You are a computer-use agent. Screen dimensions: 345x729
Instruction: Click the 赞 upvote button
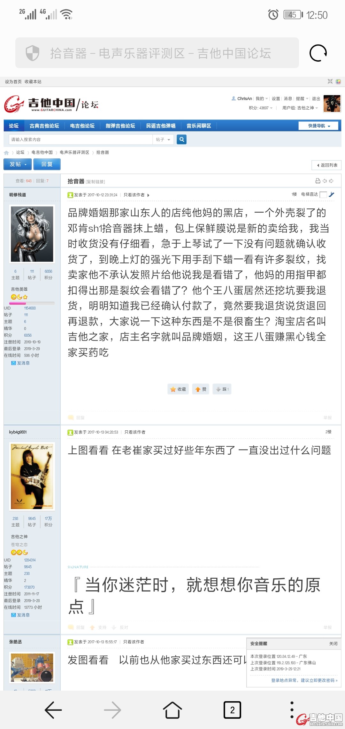click(201, 389)
